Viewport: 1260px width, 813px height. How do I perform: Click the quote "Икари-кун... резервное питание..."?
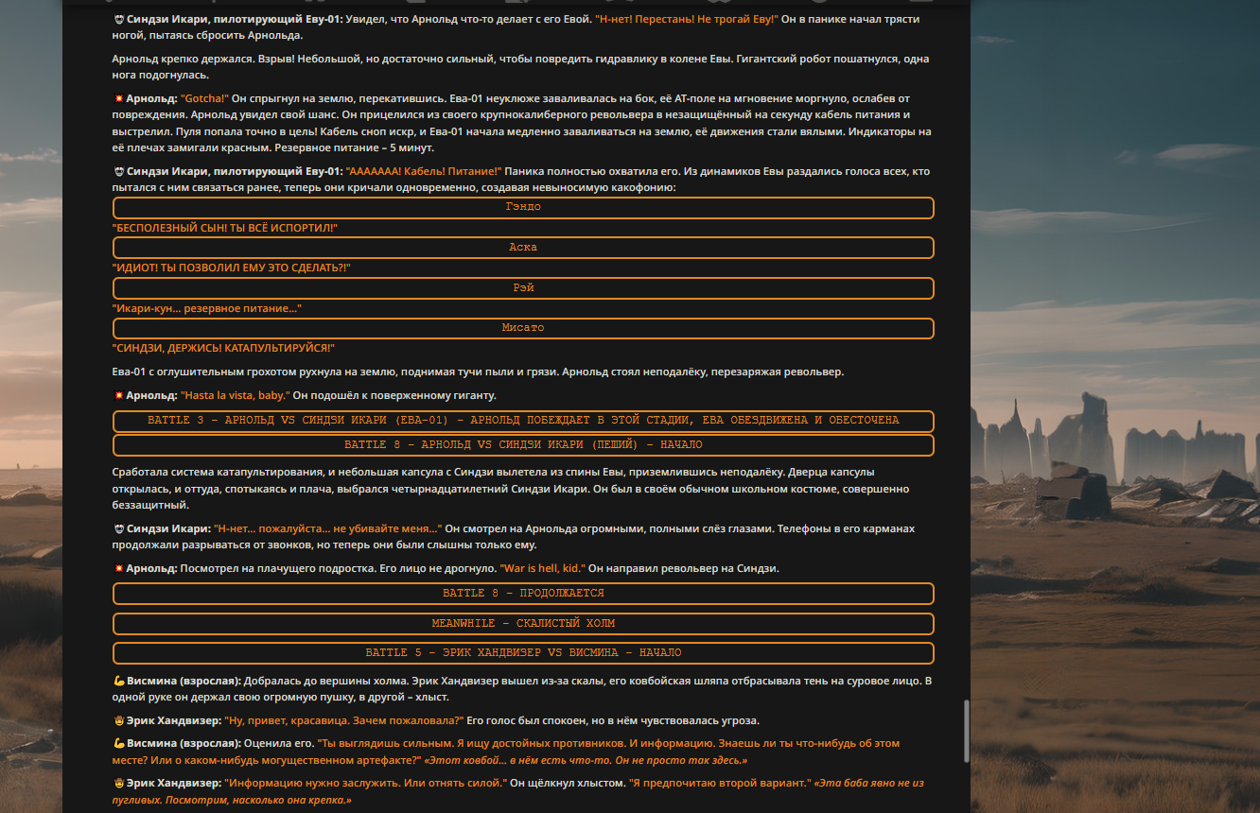(206, 308)
